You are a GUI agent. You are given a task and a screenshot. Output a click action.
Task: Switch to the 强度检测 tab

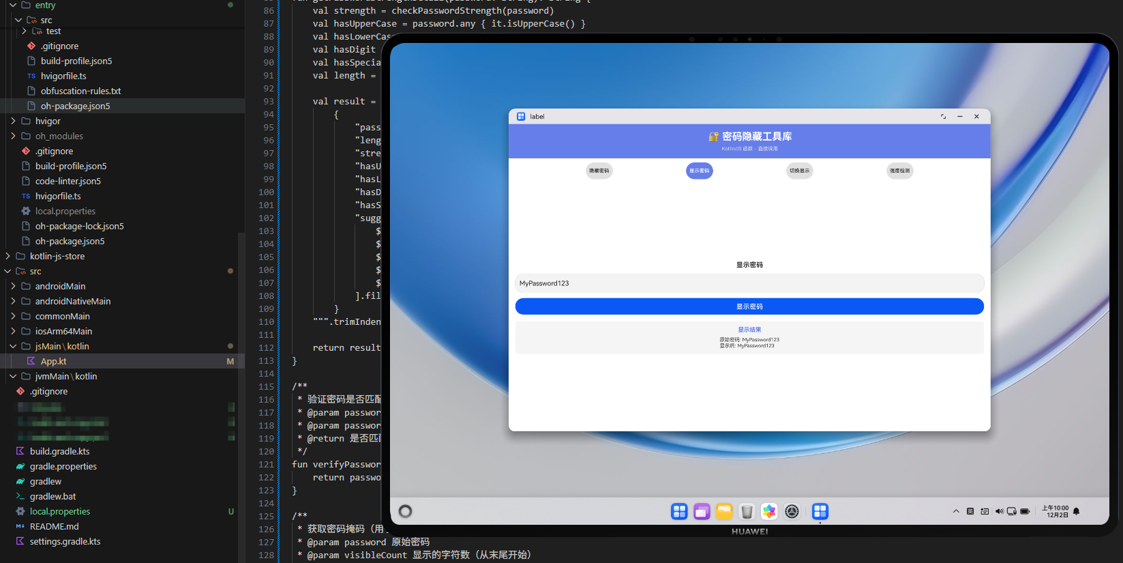pyautogui.click(x=900, y=171)
